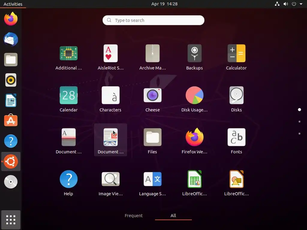Click Help icon in the dock
Viewport: 307px width, 230px height.
[11, 141]
